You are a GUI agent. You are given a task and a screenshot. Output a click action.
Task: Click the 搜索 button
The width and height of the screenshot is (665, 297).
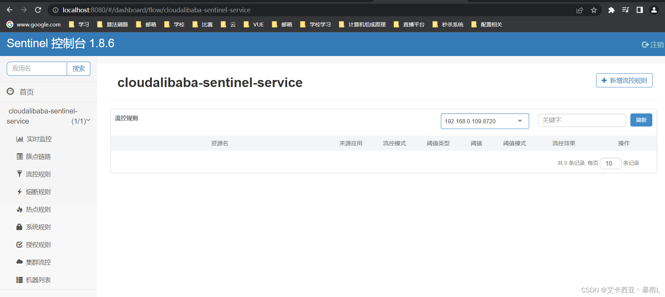[79, 69]
